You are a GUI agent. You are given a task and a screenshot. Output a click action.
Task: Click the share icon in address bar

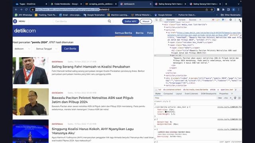(x=207, y=10)
